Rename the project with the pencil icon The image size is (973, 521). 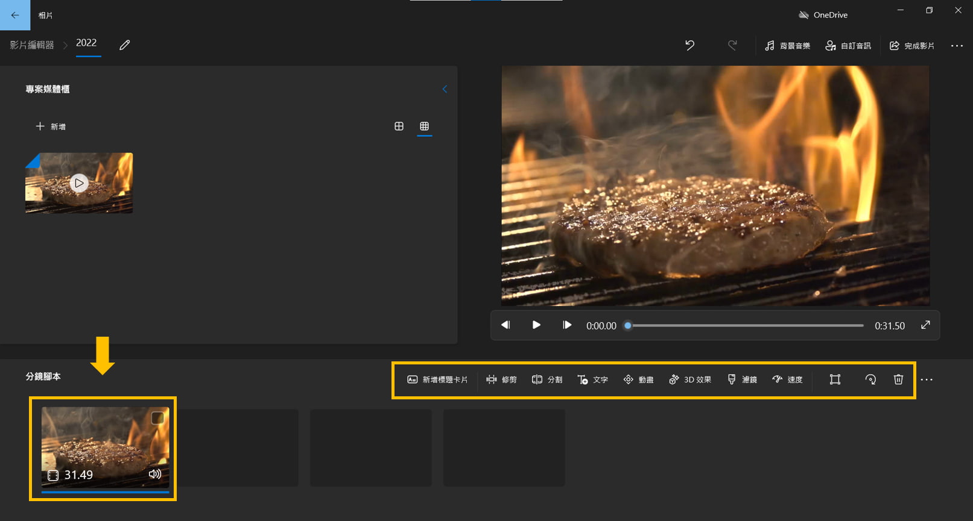(125, 45)
